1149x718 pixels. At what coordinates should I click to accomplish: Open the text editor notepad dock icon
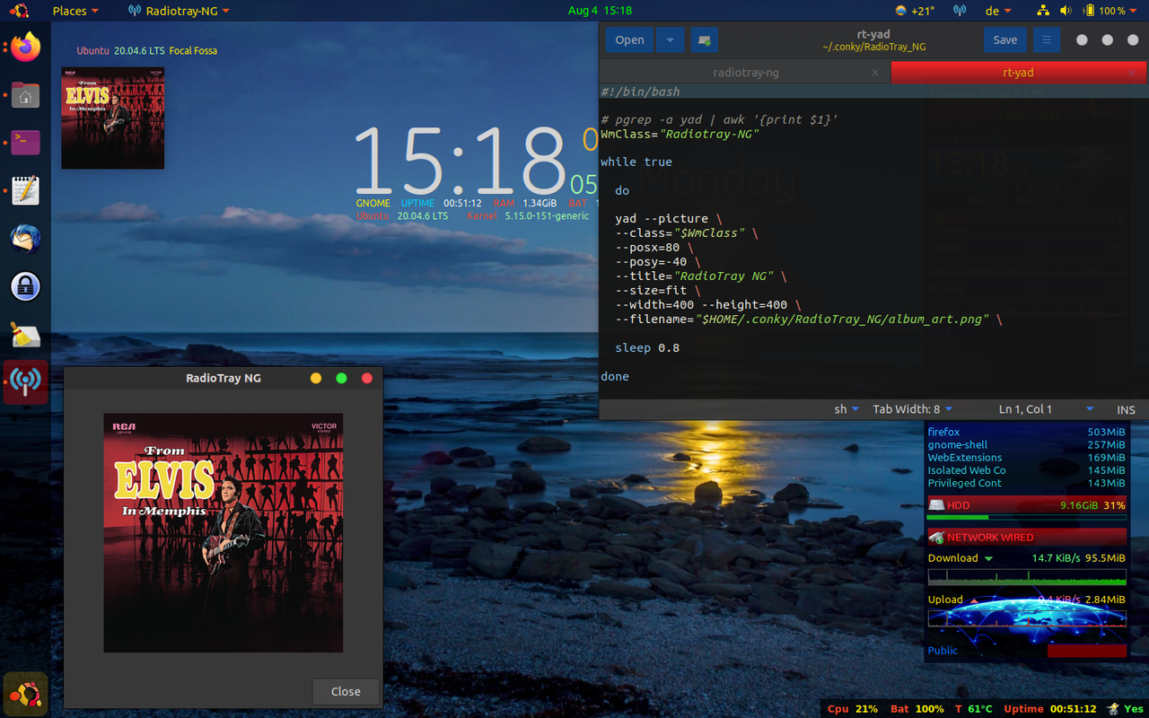(25, 190)
